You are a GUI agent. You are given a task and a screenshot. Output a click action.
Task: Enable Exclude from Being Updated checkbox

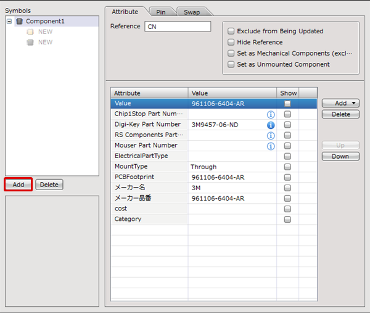pos(231,31)
